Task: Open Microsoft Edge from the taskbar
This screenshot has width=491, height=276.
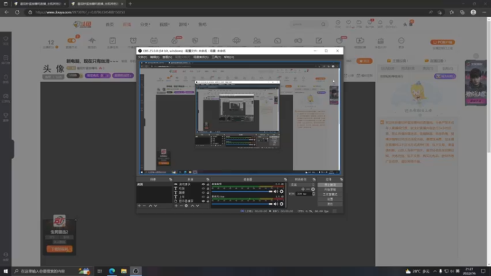Action: click(x=112, y=271)
